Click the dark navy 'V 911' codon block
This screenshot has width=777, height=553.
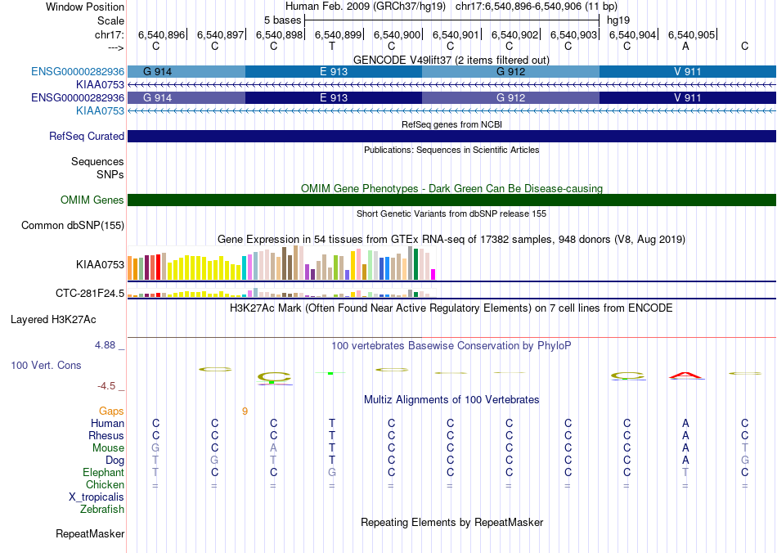[x=687, y=97]
